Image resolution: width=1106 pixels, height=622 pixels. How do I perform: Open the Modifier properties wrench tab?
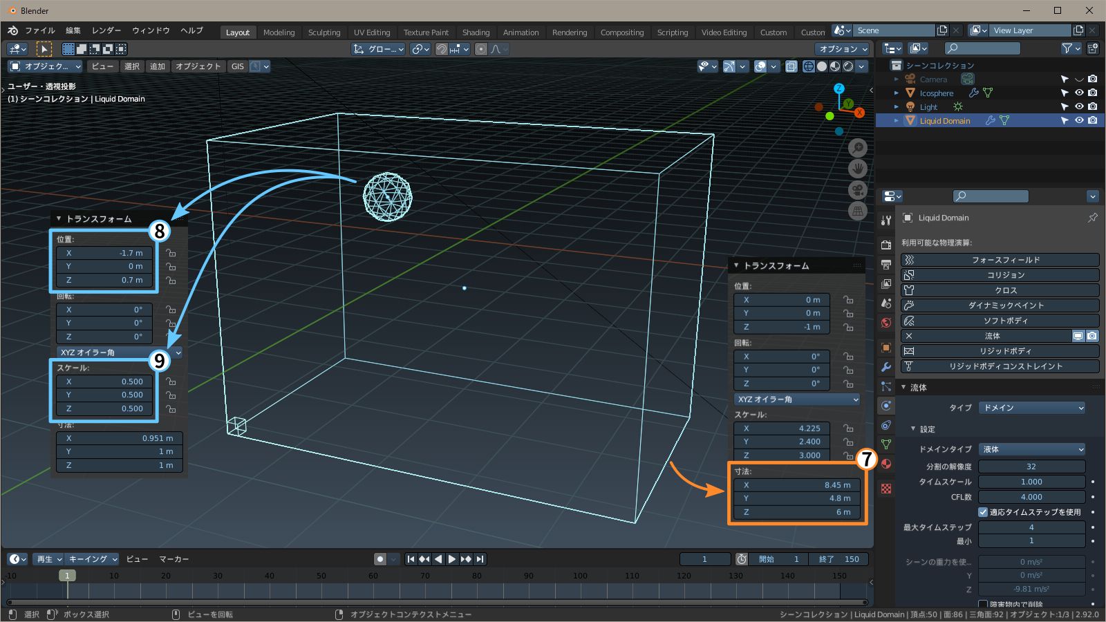coord(886,367)
